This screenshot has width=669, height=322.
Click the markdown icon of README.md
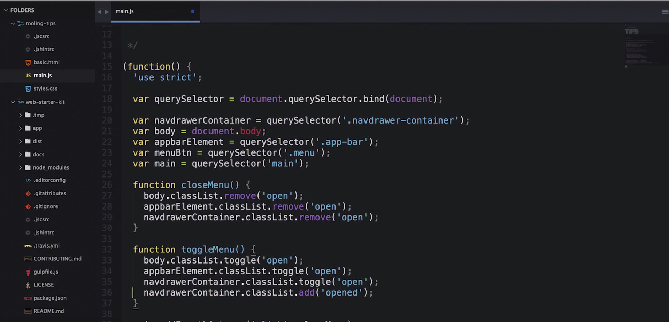[28, 311]
